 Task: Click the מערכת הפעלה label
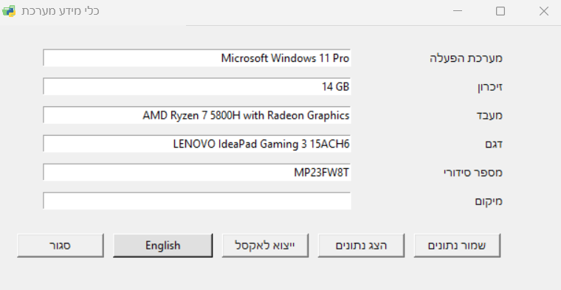[x=466, y=58]
